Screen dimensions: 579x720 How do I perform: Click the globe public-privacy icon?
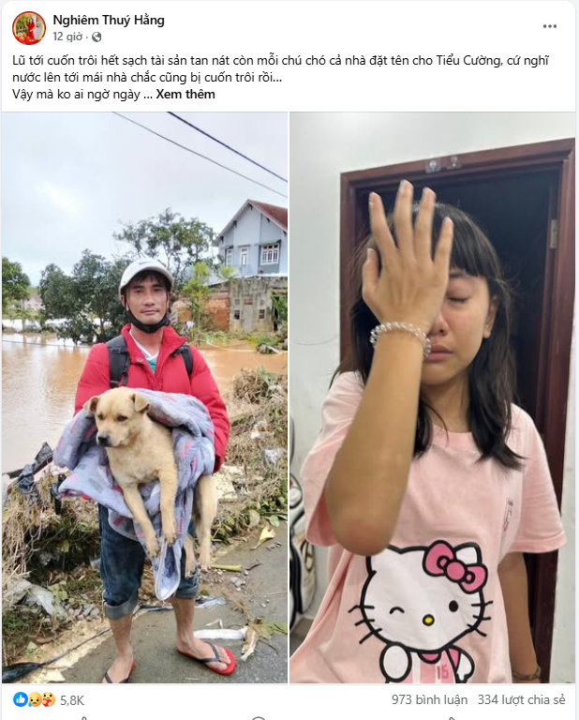coord(96,37)
